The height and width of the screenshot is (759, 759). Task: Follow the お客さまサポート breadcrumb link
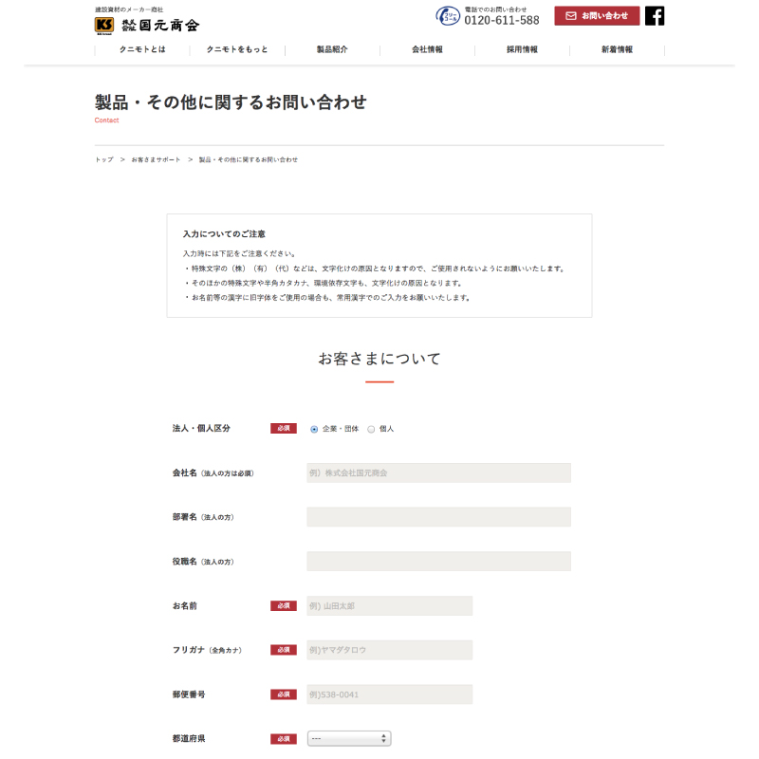click(156, 159)
